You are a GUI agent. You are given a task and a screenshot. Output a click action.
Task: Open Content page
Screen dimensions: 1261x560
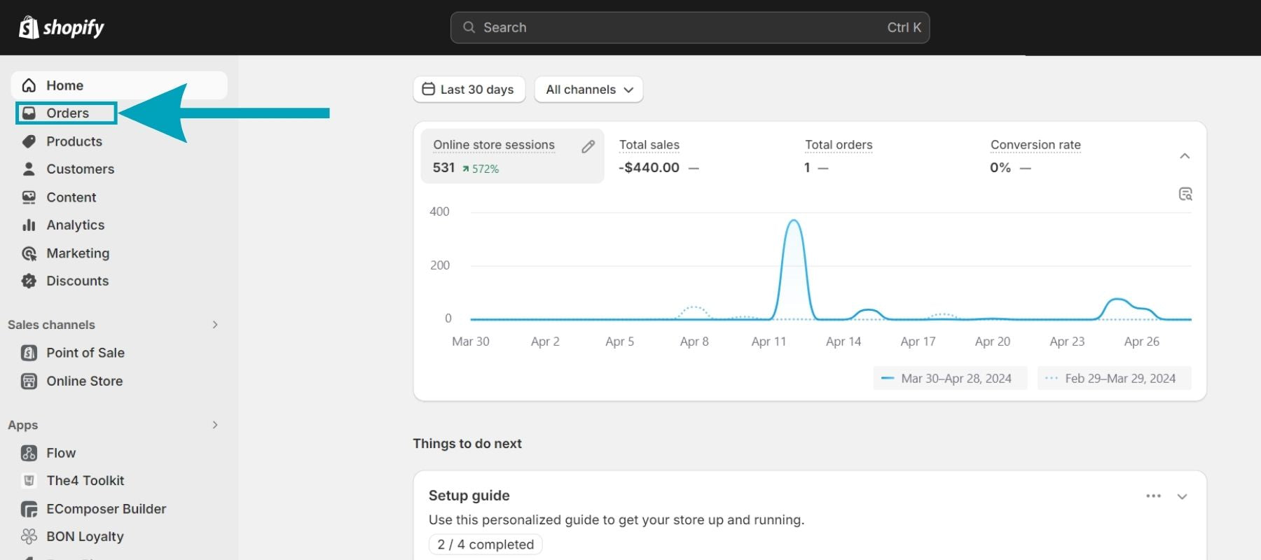click(71, 197)
